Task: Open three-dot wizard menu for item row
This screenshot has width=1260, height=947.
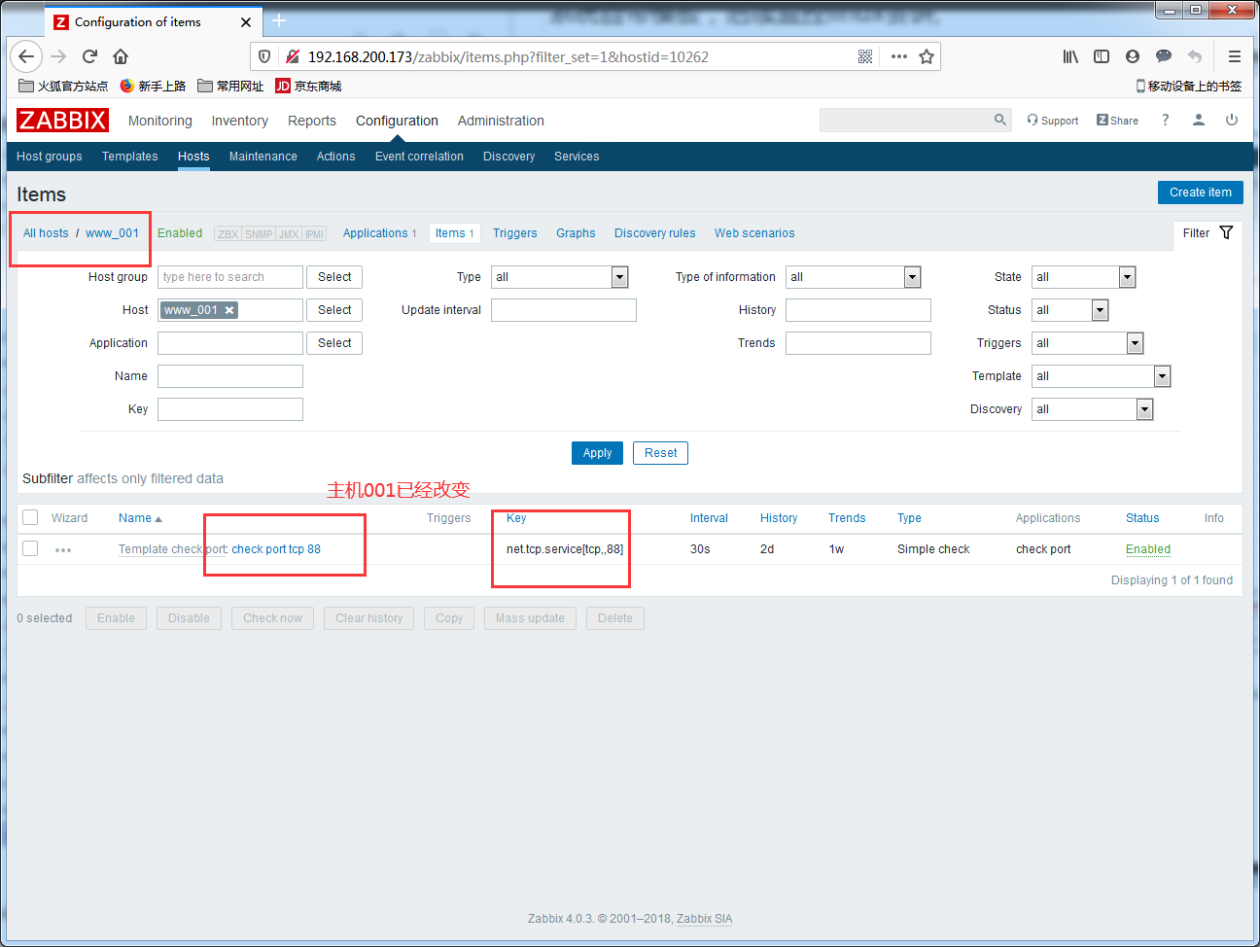Action: click(x=63, y=550)
